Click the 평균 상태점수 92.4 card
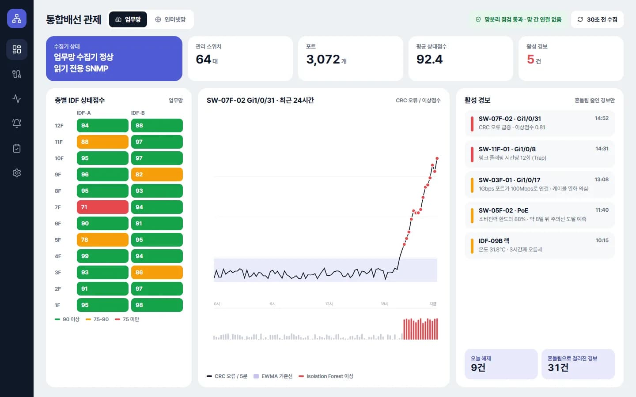Image resolution: width=636 pixels, height=397 pixels. tap(461, 59)
